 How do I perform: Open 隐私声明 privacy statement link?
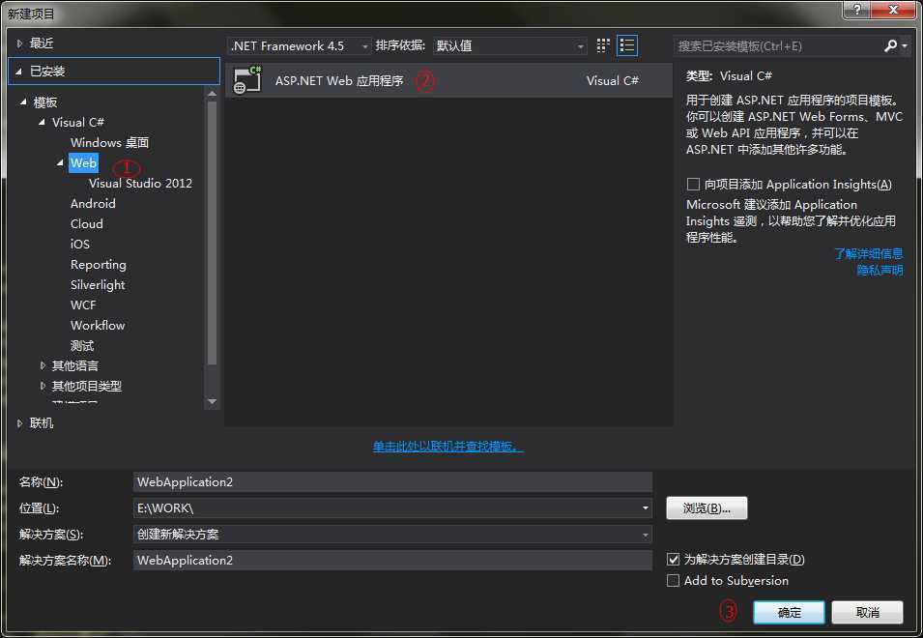tap(880, 270)
